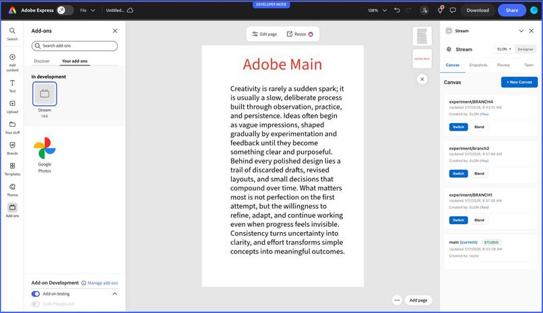Click the invite collaborators icon
Image resolution: width=543 pixels, height=313 pixels.
[x=424, y=10]
